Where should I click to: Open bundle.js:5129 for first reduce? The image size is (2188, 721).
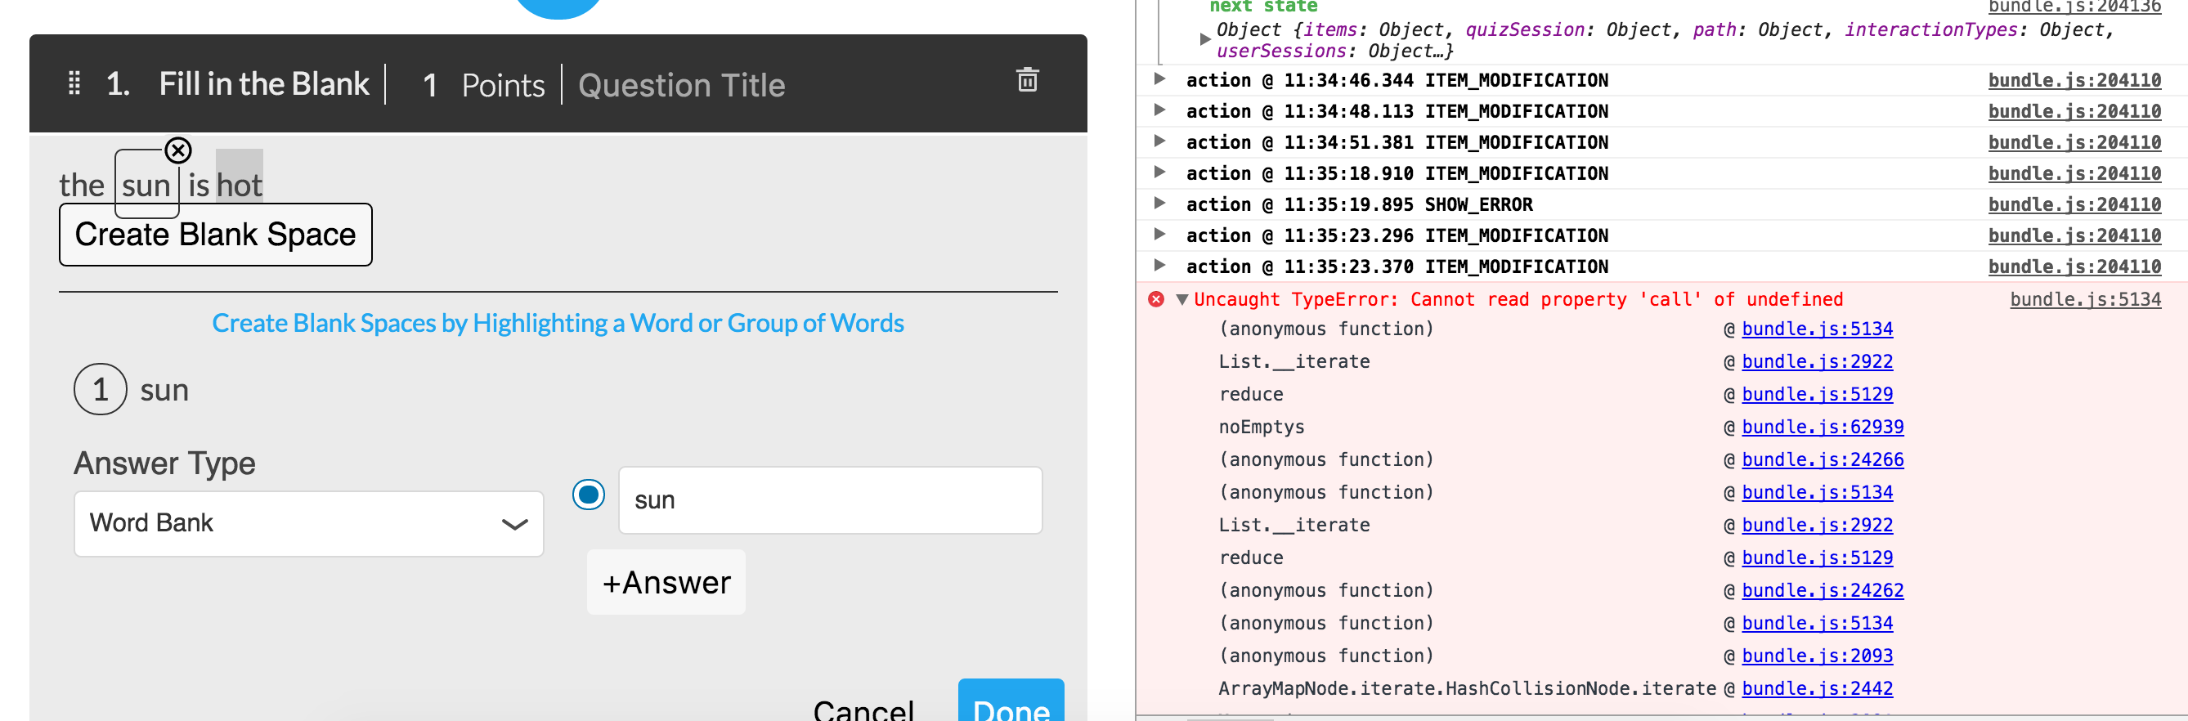point(1817,394)
